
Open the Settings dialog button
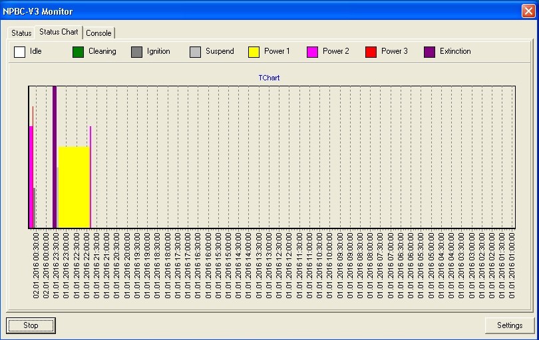510,325
